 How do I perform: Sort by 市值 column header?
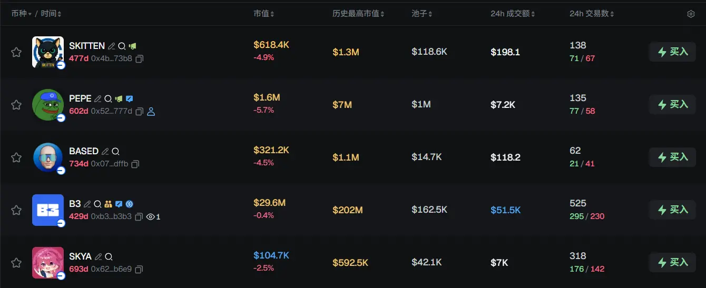tap(263, 14)
